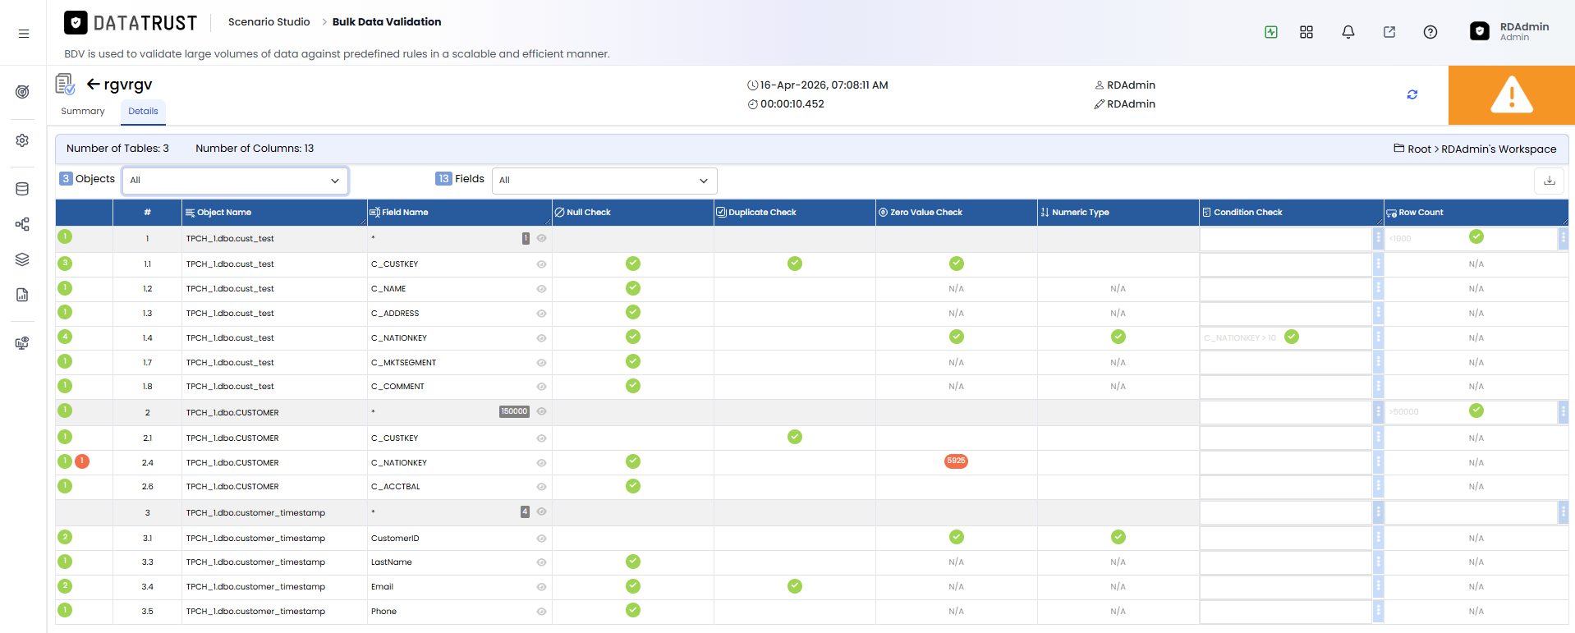Switch to the Summary tab
1575x633 pixels.
pos(83,112)
